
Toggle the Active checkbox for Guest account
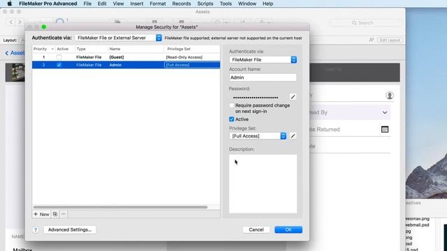coord(59,57)
